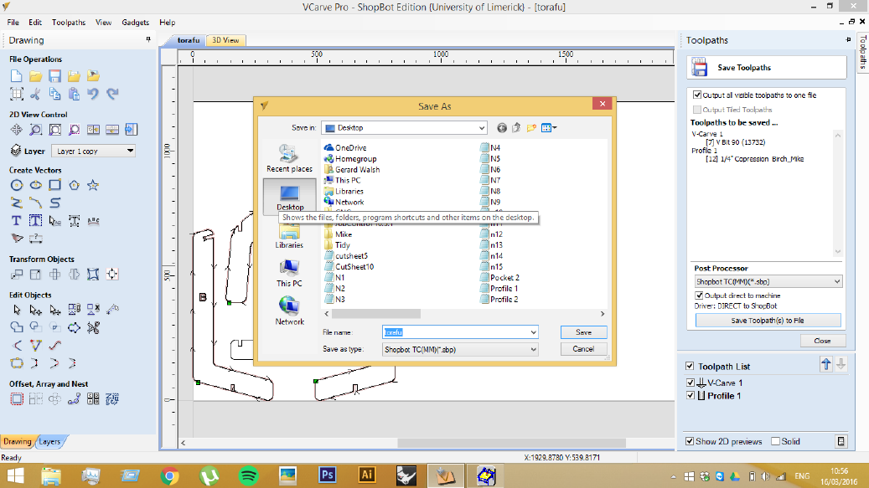The image size is (869, 488).
Task: Select the Draw Ellipse tool
Action: coord(35,185)
